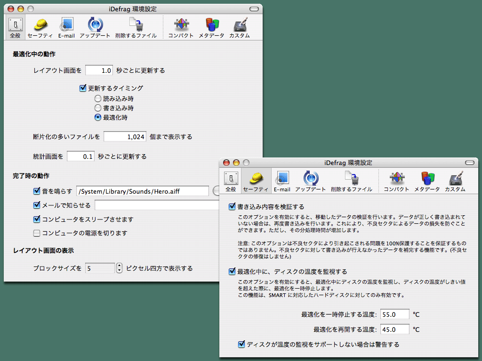This screenshot has height=361, width=482.
Task: Click toolbar toggle pill in back window title bar
Action: click(254, 9)
